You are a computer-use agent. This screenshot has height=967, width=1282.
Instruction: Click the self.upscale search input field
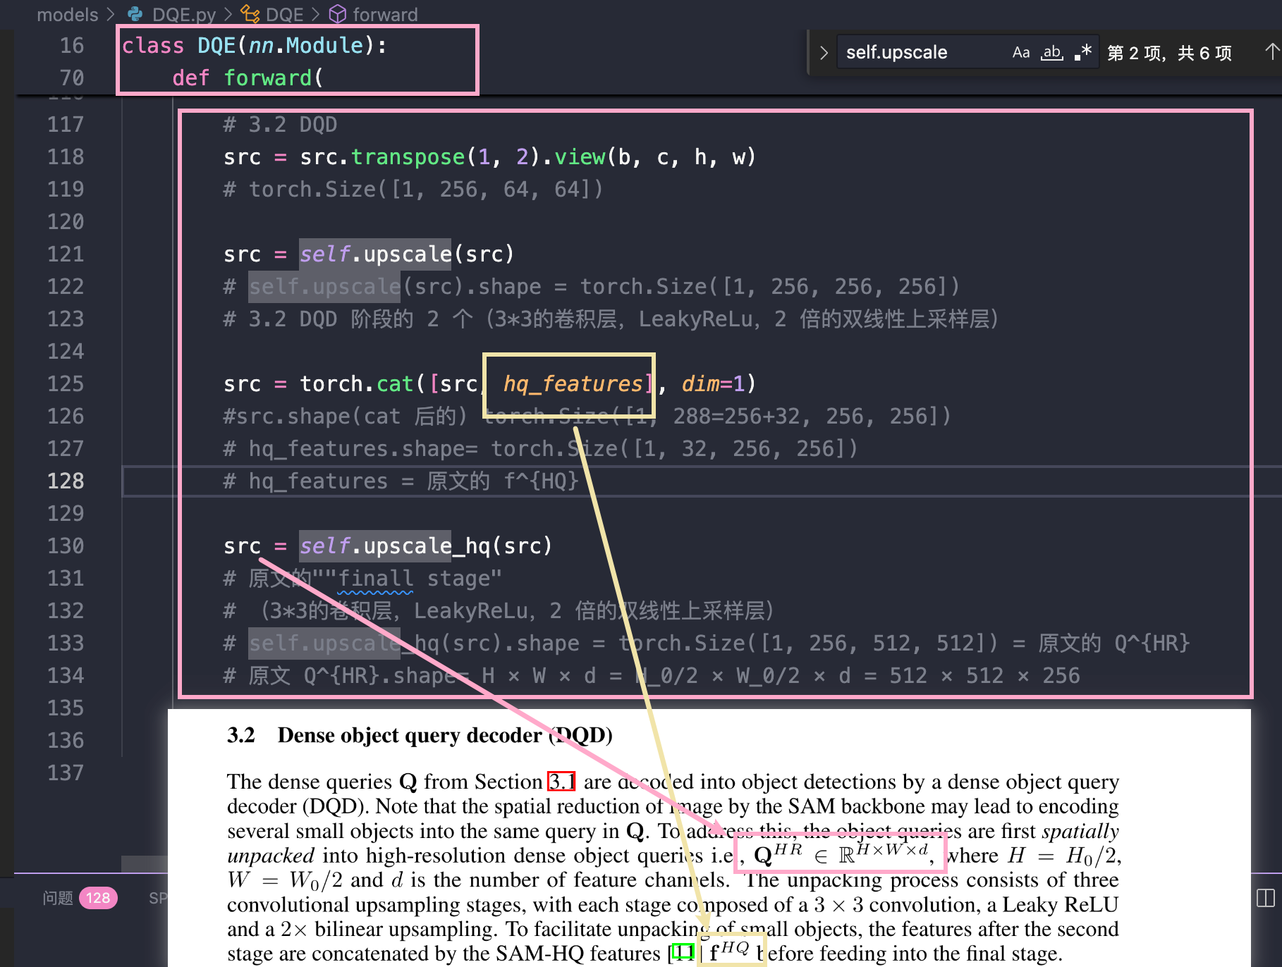[924, 53]
